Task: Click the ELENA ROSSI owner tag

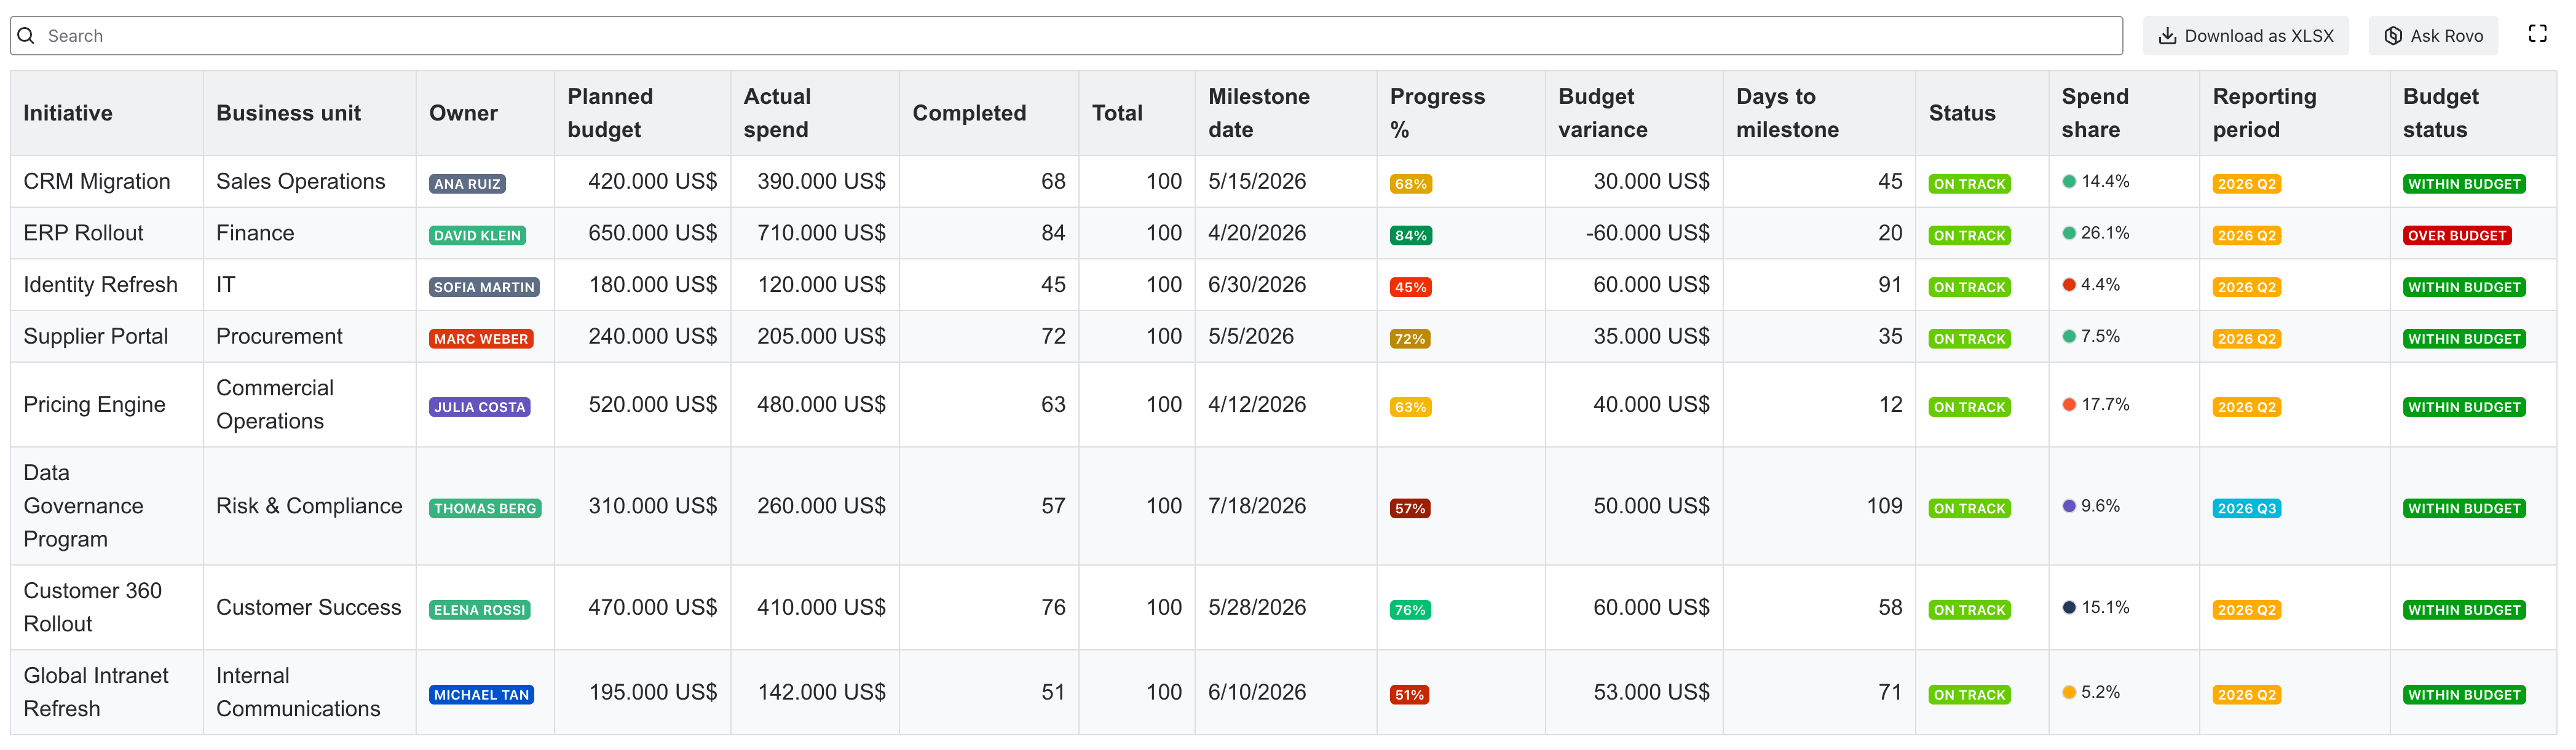Action: (479, 610)
